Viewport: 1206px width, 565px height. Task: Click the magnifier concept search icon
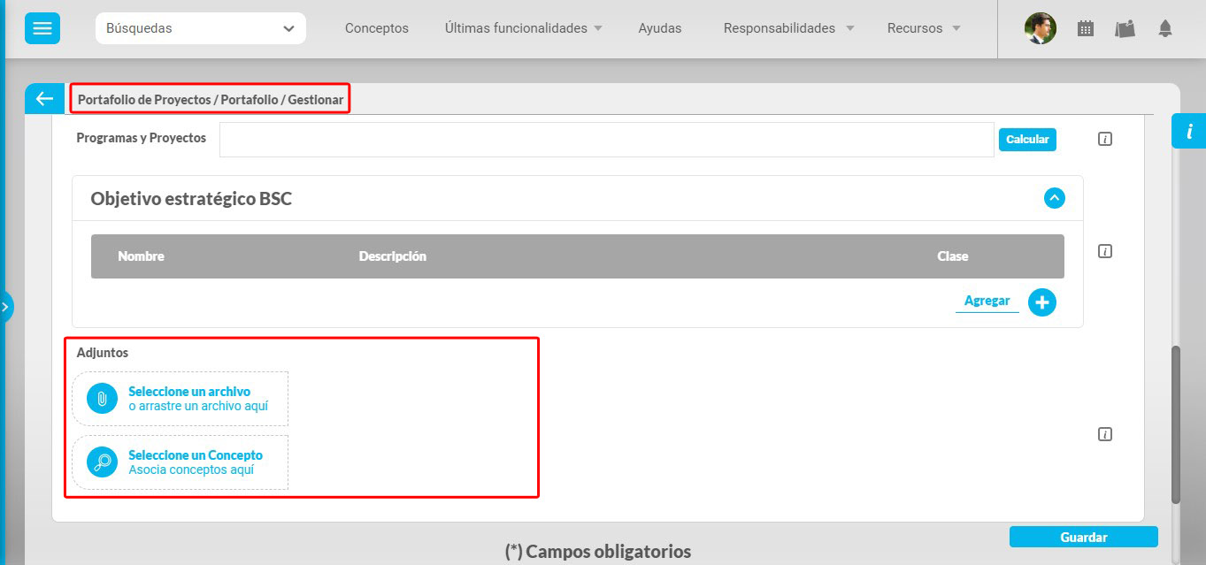pos(102,462)
